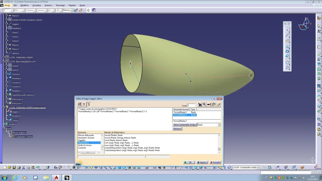Select Sweep.3 in the specification tree
This screenshot has height=181, width=322.
coord(16,120)
